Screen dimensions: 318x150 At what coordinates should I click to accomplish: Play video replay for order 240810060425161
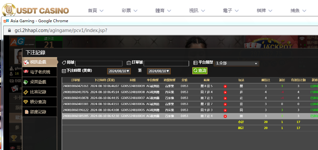225,86
